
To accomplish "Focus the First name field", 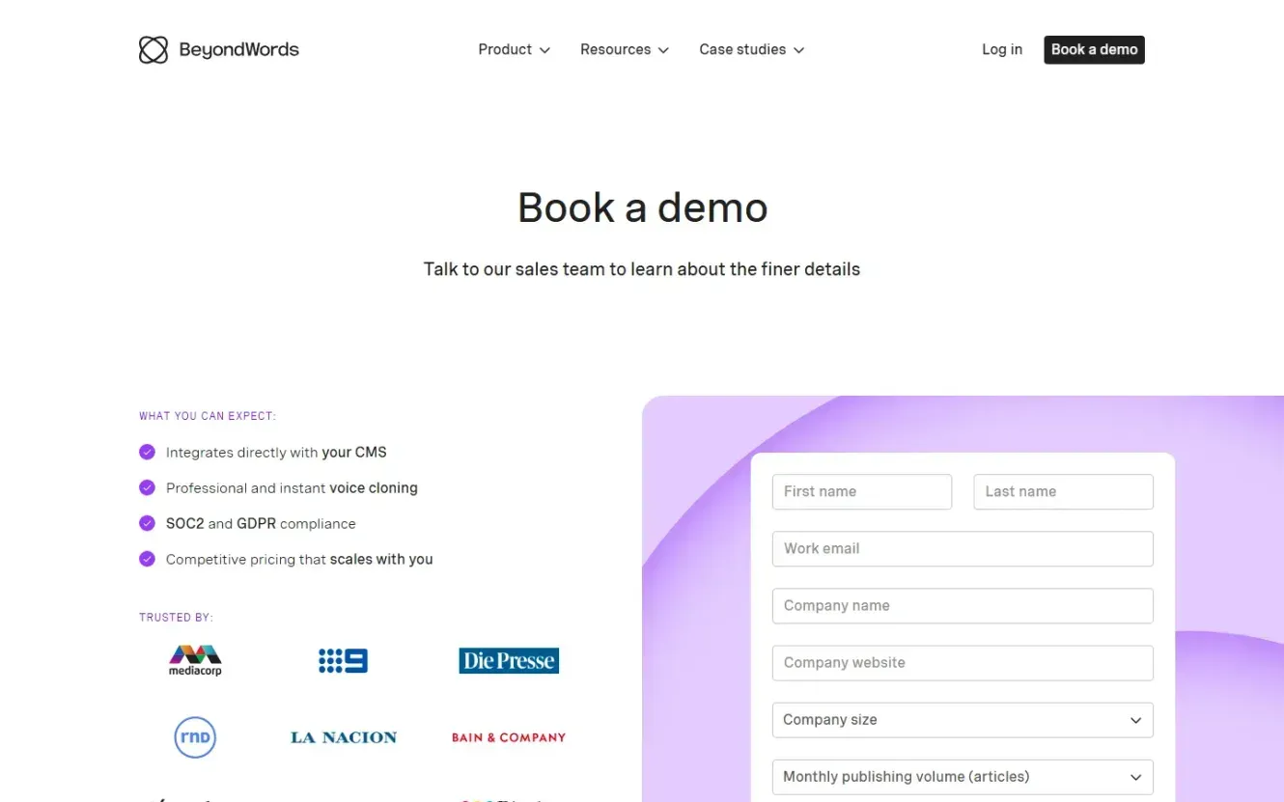I will [862, 492].
